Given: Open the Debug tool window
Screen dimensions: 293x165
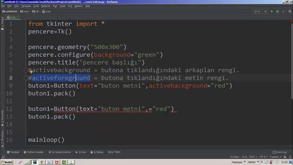Looking at the screenshot, I should [x=97, y=152].
